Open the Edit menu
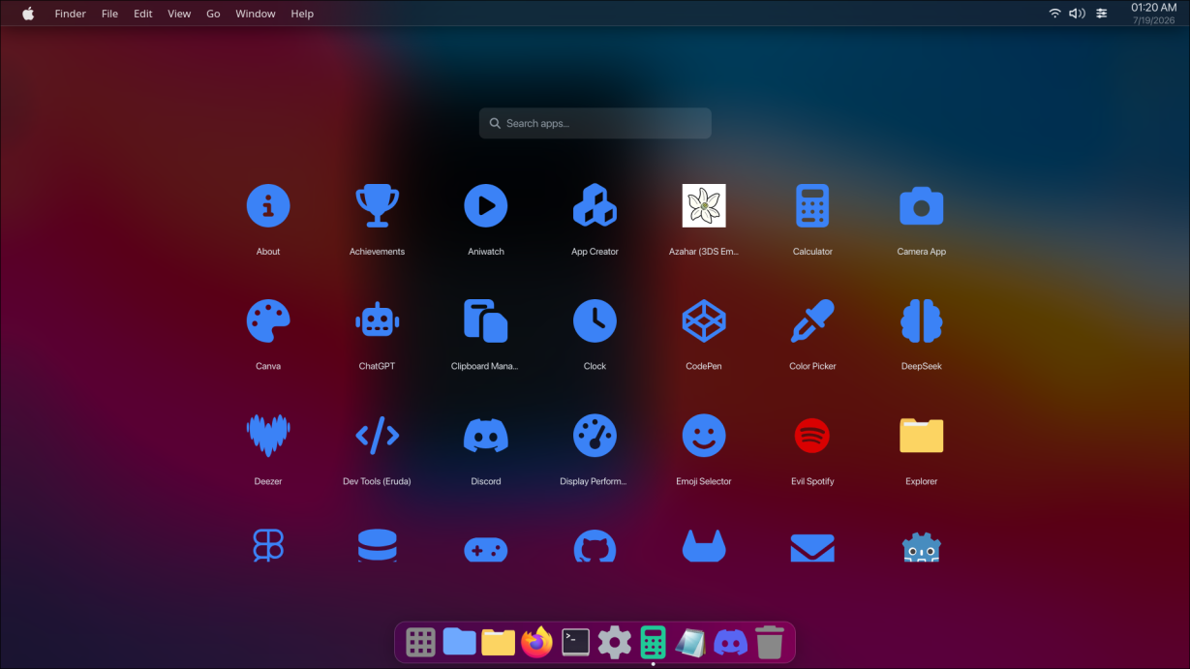The image size is (1190, 669). [x=143, y=14]
